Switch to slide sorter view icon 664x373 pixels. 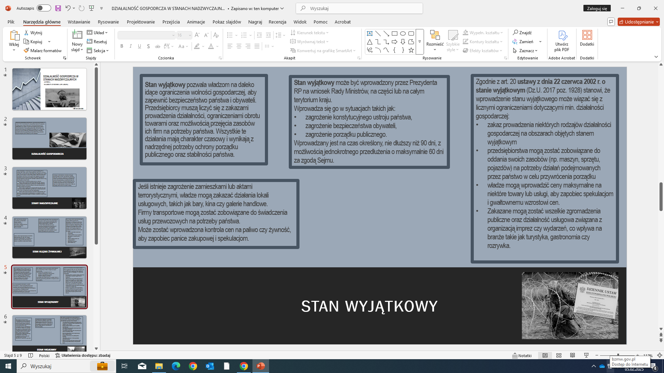click(x=559, y=355)
